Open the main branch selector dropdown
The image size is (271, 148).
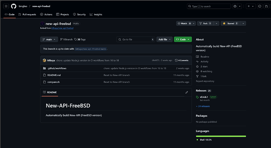tap(49, 40)
